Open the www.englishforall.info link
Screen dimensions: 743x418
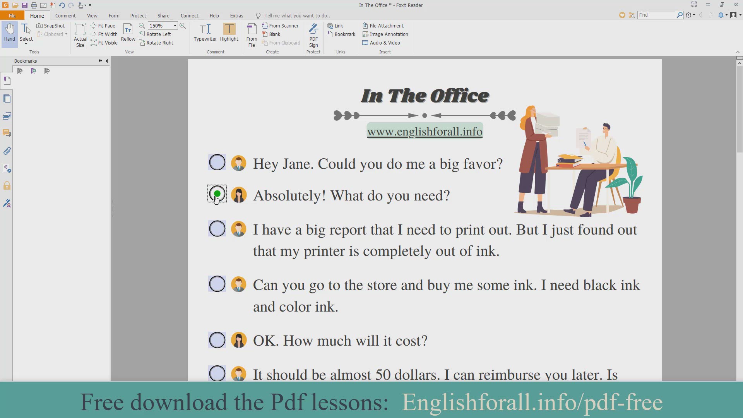pos(425,132)
